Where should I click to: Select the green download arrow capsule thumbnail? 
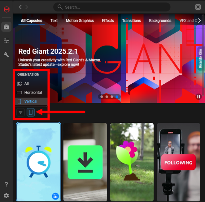coord(85,162)
